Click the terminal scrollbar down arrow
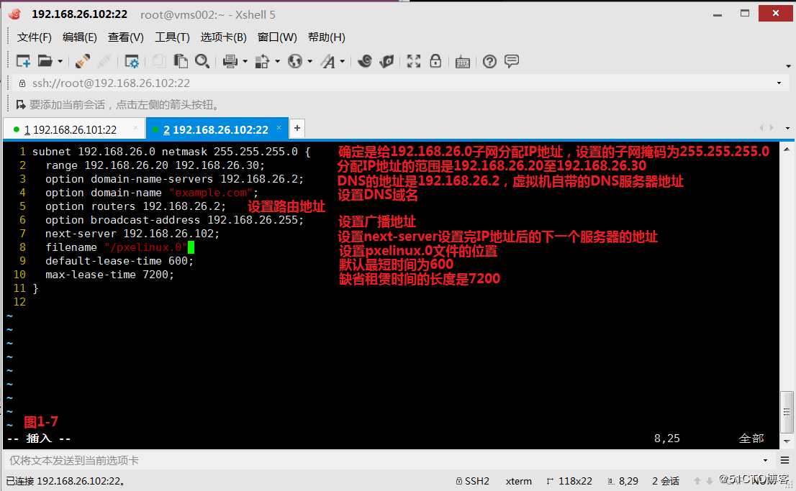 point(787,442)
